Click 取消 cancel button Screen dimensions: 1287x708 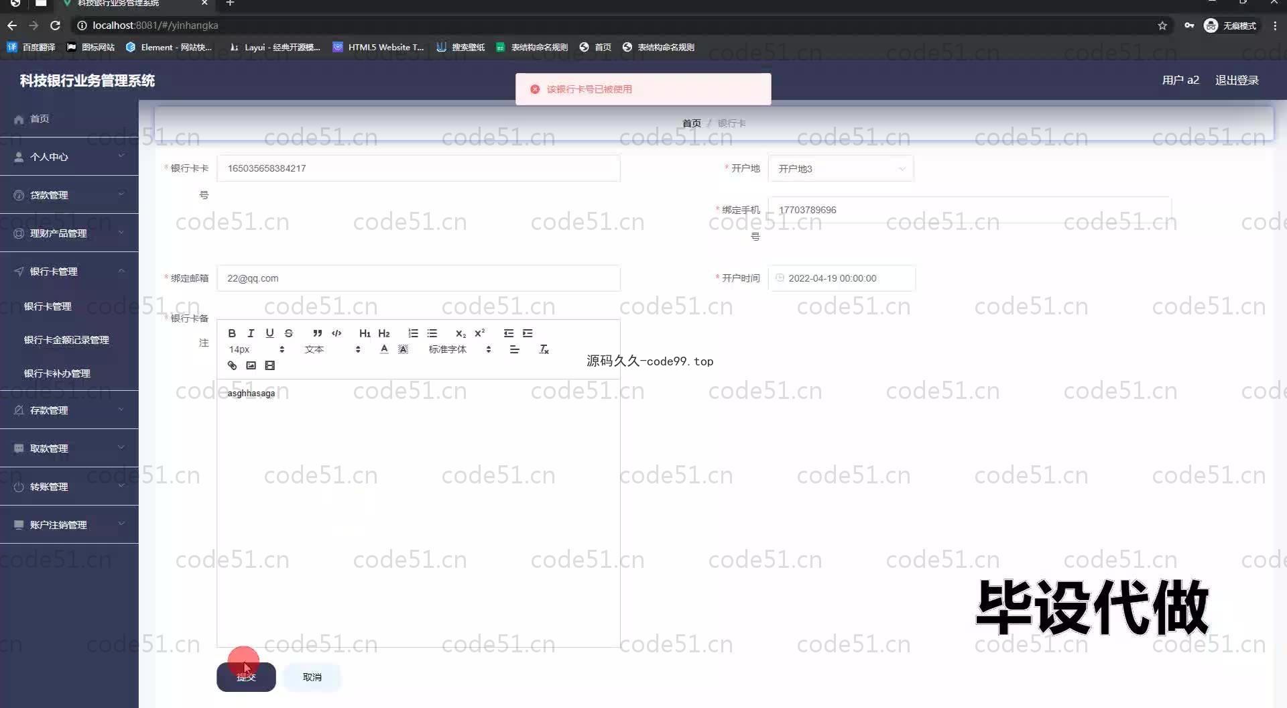[312, 677]
